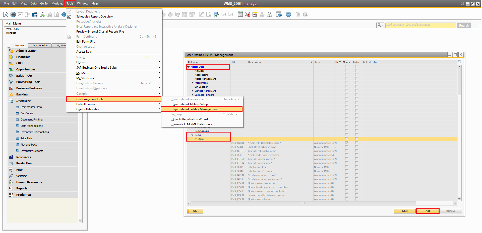Check the Mand. checkbox for PMX_SLID row
This screenshot has width=482, height=233.
(x=347, y=147)
